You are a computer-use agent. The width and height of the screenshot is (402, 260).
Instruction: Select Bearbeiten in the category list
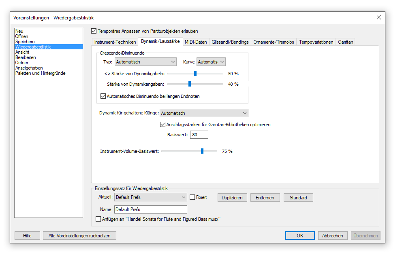click(49, 57)
